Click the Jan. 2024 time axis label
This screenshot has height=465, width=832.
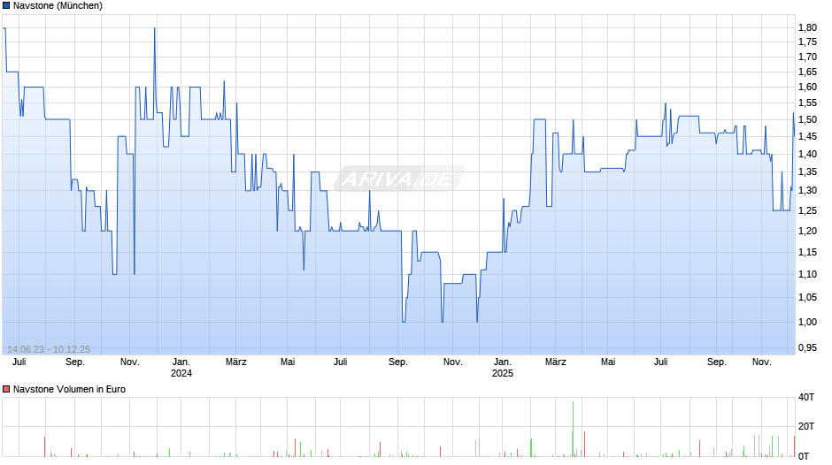(181, 368)
